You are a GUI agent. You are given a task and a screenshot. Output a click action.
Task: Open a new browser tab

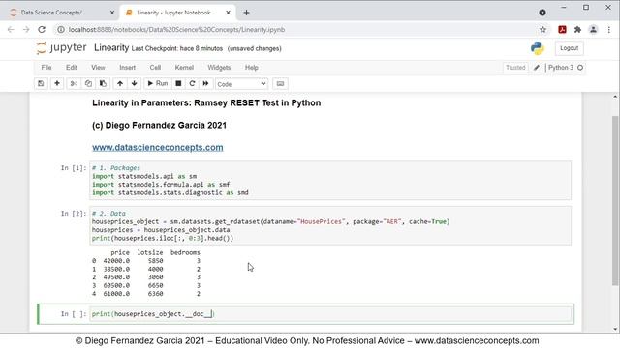(246, 13)
